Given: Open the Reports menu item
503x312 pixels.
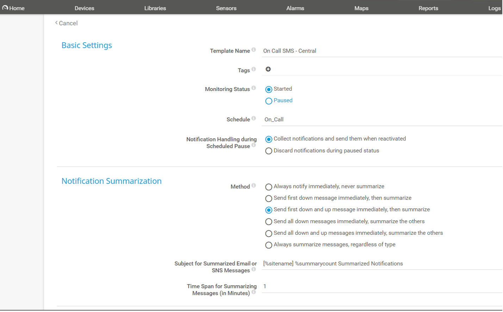Looking at the screenshot, I should click(x=428, y=8).
